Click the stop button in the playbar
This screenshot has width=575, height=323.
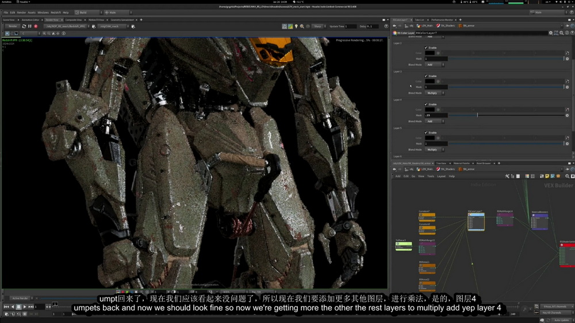[19, 306]
